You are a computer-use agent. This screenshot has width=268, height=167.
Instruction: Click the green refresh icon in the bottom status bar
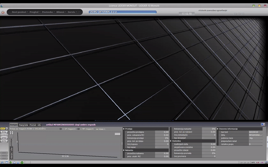(22, 163)
